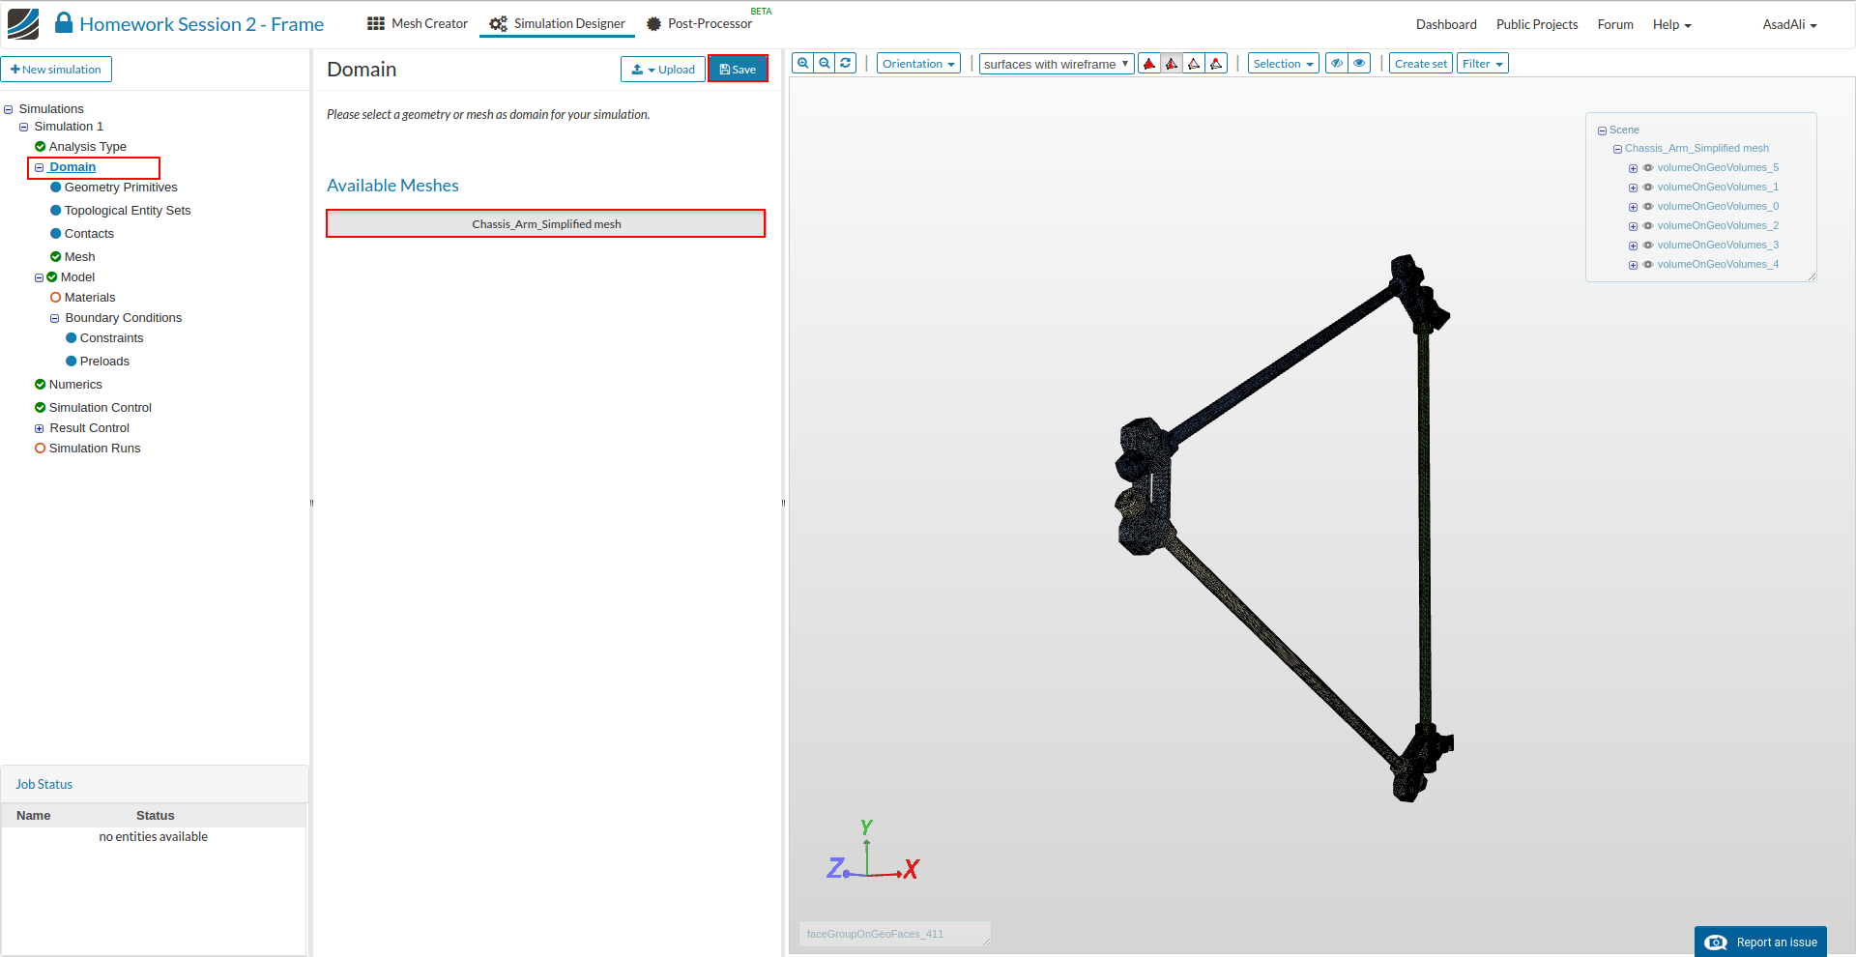Select the Boundary Conditions tree item
The image size is (1856, 957).
coord(123,318)
